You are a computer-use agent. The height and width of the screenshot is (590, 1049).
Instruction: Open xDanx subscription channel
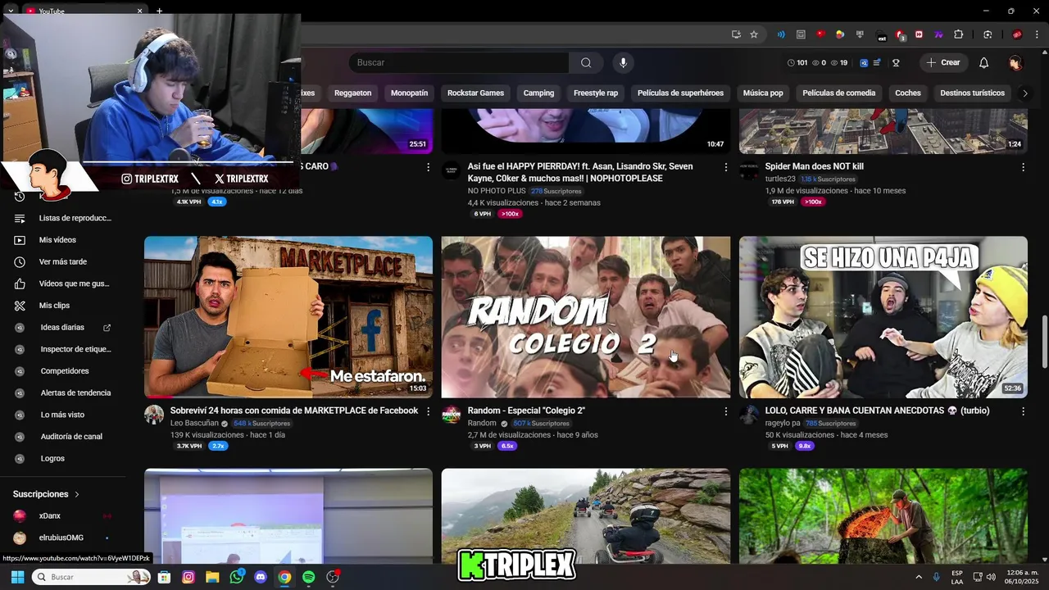coord(64,516)
